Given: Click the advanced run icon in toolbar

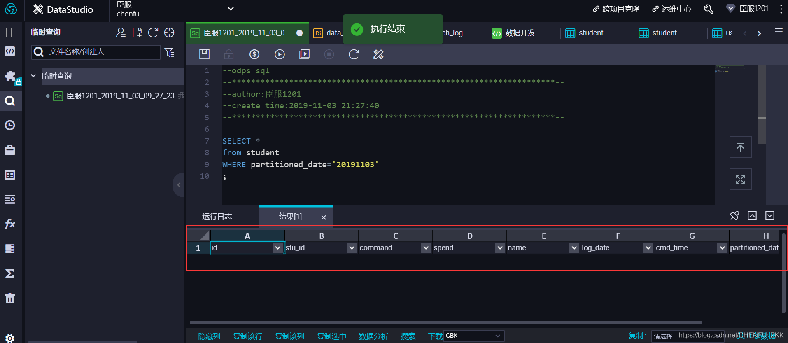Looking at the screenshot, I should [x=304, y=54].
